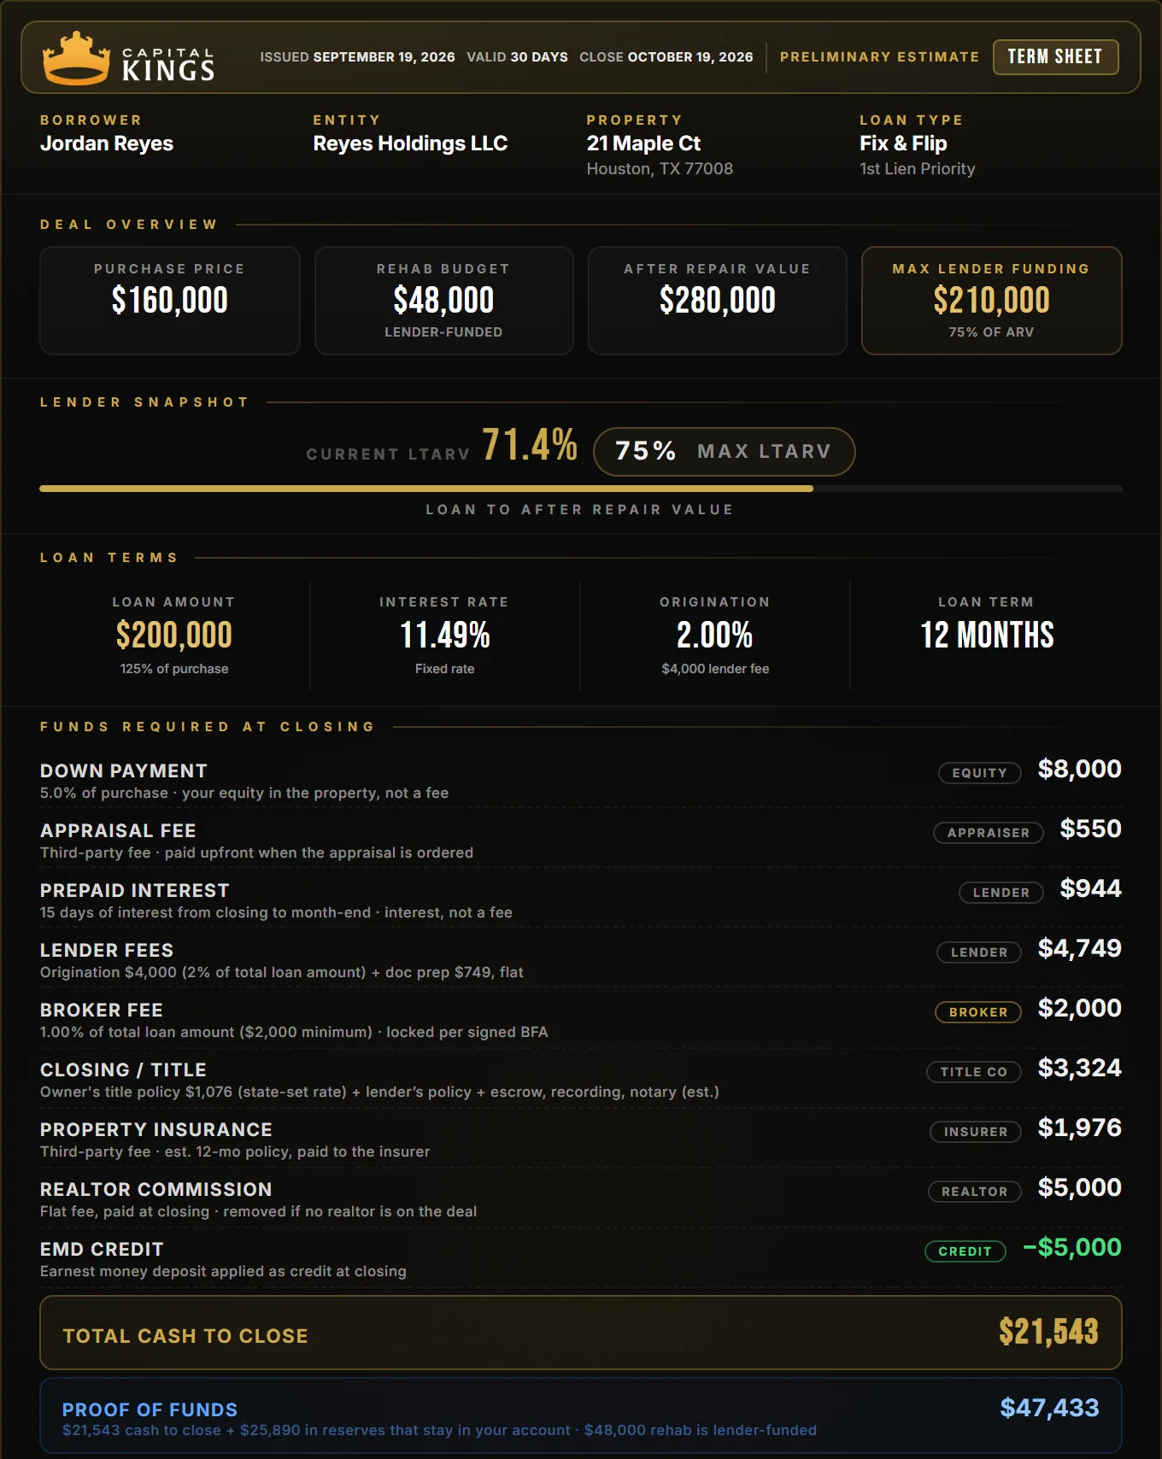This screenshot has width=1162, height=1459.
Task: Click the VALID 30 DAYS text
Action: click(517, 57)
